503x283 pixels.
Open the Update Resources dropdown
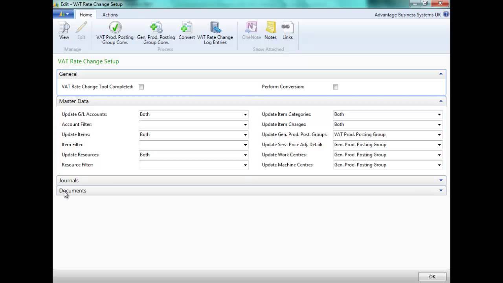pyautogui.click(x=245, y=155)
